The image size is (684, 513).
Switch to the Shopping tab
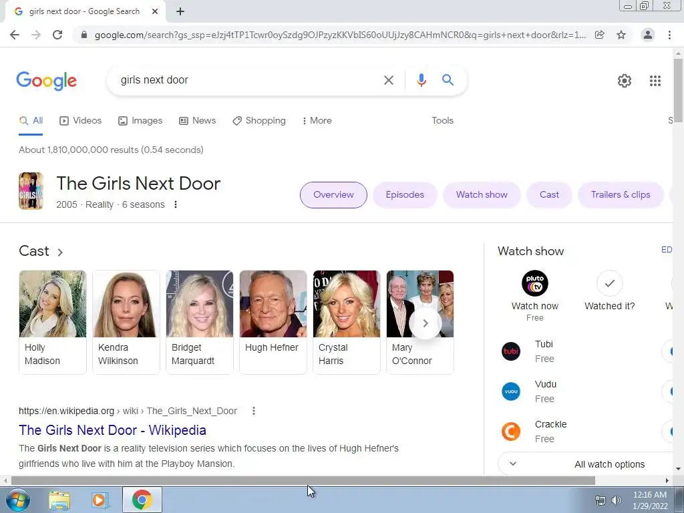[x=259, y=121]
